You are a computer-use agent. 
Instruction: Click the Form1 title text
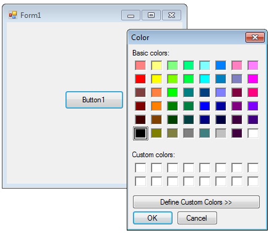pyautogui.click(x=30, y=15)
